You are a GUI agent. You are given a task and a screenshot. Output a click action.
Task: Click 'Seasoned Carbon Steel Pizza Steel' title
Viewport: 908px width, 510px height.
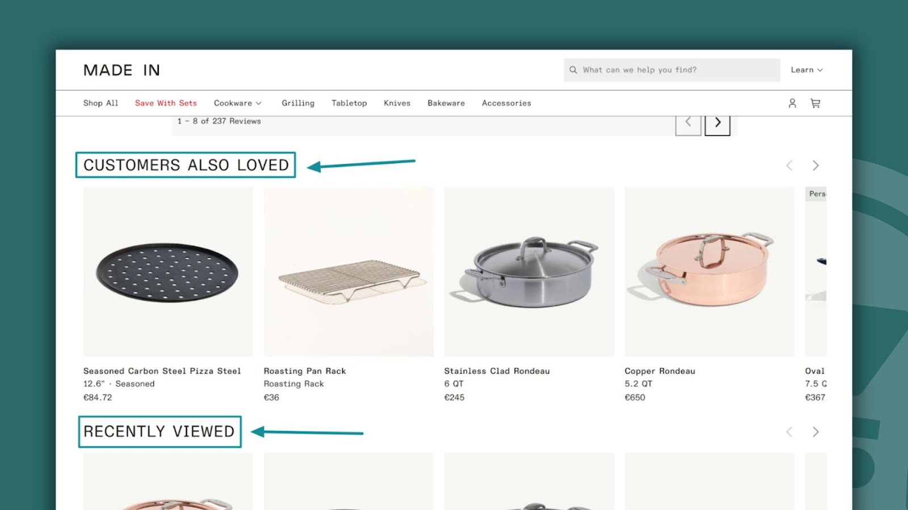[x=162, y=371]
